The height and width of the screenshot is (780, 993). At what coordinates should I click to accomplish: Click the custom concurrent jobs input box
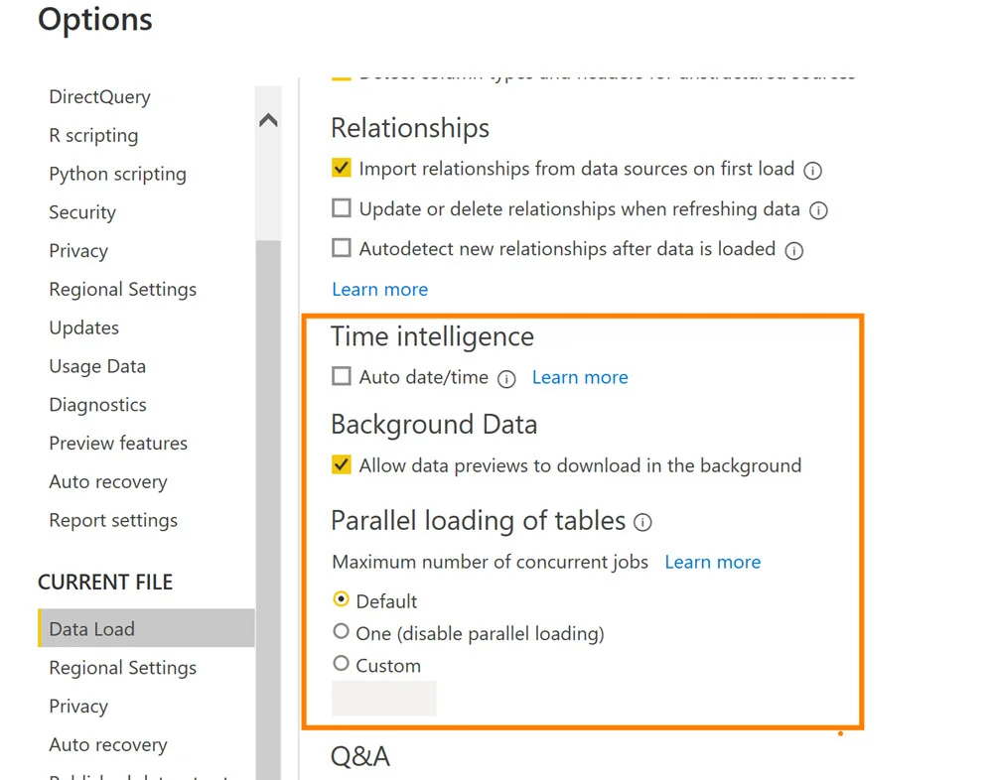pyautogui.click(x=383, y=699)
